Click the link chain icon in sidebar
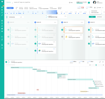 (2, 15)
